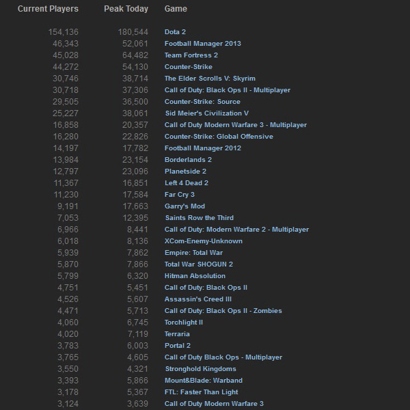
Task: Open Sid Meier's Civilization V link
Action: click(x=206, y=113)
